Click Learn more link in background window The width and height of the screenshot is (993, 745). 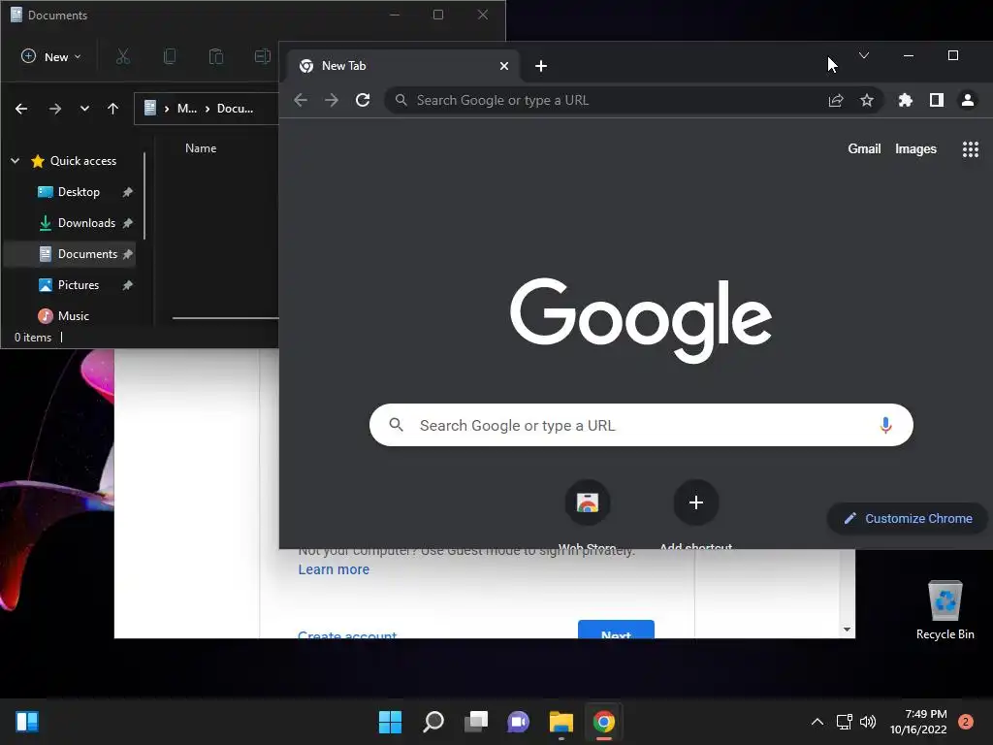[334, 569]
